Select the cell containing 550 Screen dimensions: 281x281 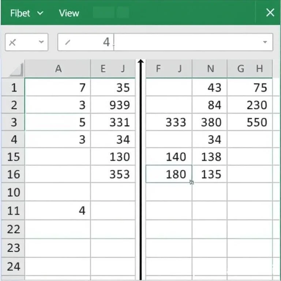[x=250, y=122]
